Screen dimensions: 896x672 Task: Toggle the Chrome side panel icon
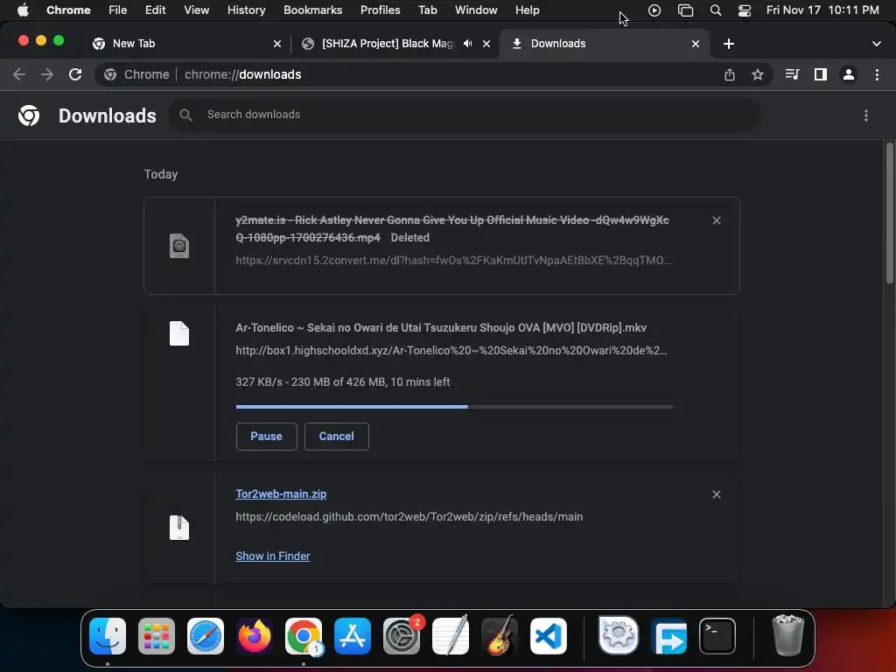coord(821,74)
